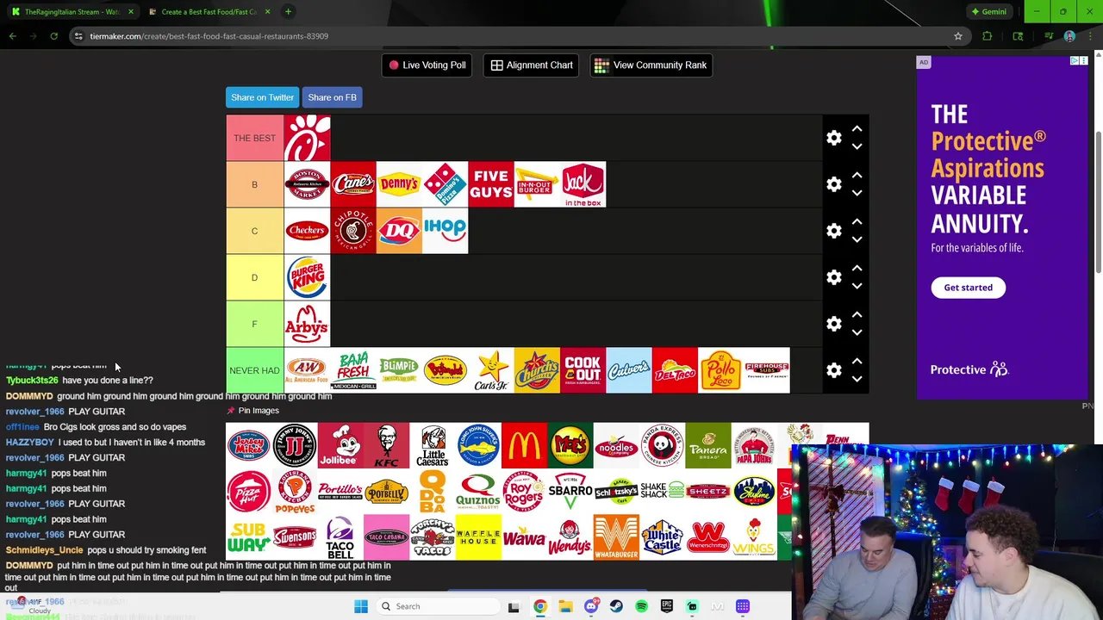Image resolution: width=1103 pixels, height=620 pixels.
Task: Move tier D row down
Action: pyautogui.click(x=857, y=286)
